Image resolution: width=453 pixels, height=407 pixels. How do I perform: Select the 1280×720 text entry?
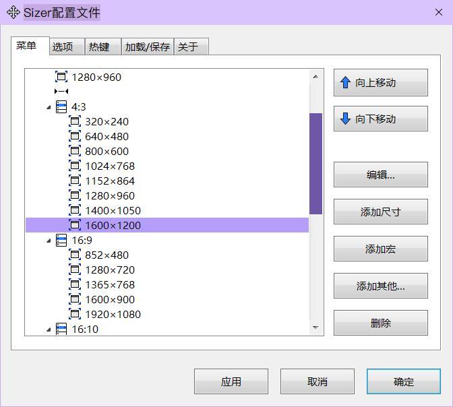pyautogui.click(x=110, y=270)
